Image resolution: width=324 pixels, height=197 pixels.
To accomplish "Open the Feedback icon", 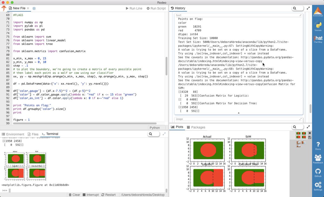I will pos(318,159).
